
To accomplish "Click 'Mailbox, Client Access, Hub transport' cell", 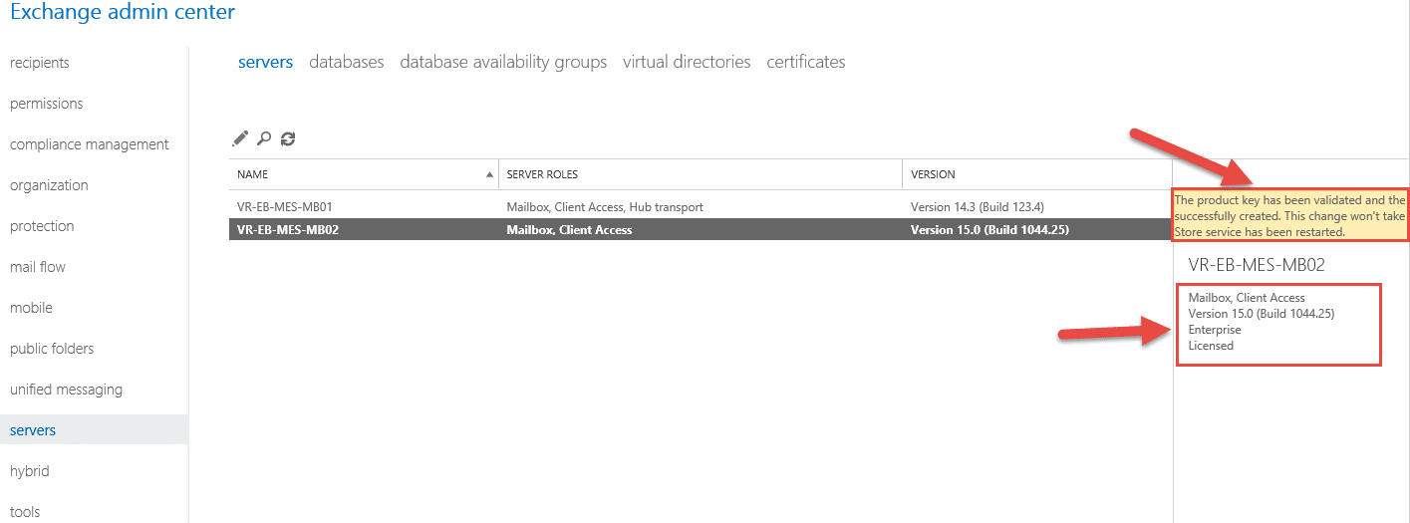I will click(x=605, y=207).
